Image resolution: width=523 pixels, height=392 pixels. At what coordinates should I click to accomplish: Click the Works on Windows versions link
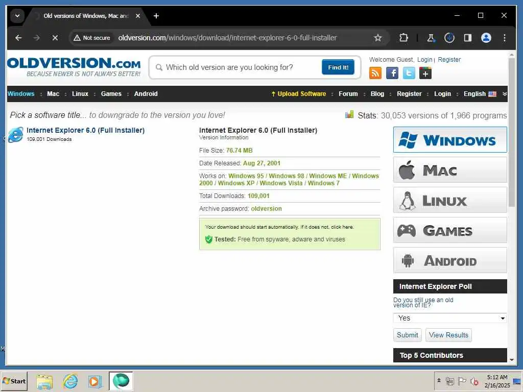pos(289,179)
